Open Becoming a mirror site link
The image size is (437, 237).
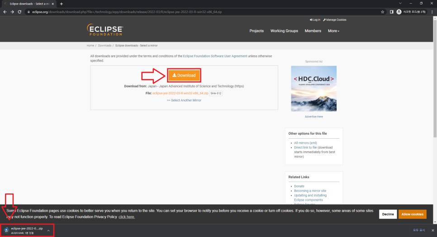(310, 191)
